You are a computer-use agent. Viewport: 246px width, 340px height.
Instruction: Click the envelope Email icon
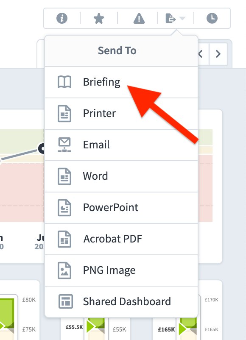point(64,145)
